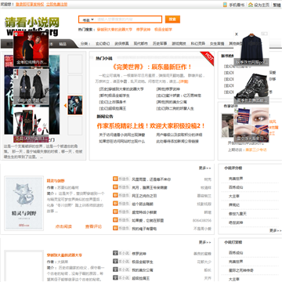Image resolution: width=282 pixels, height=282 pixels.
Task: Open the 请看小说网 site logo
Action: (x=32, y=26)
